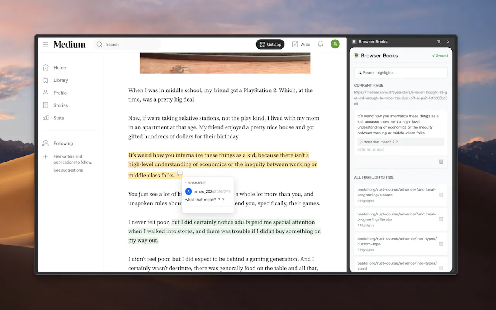Click the comment note in current highlight card
The height and width of the screenshot is (310, 496).
pos(401,142)
